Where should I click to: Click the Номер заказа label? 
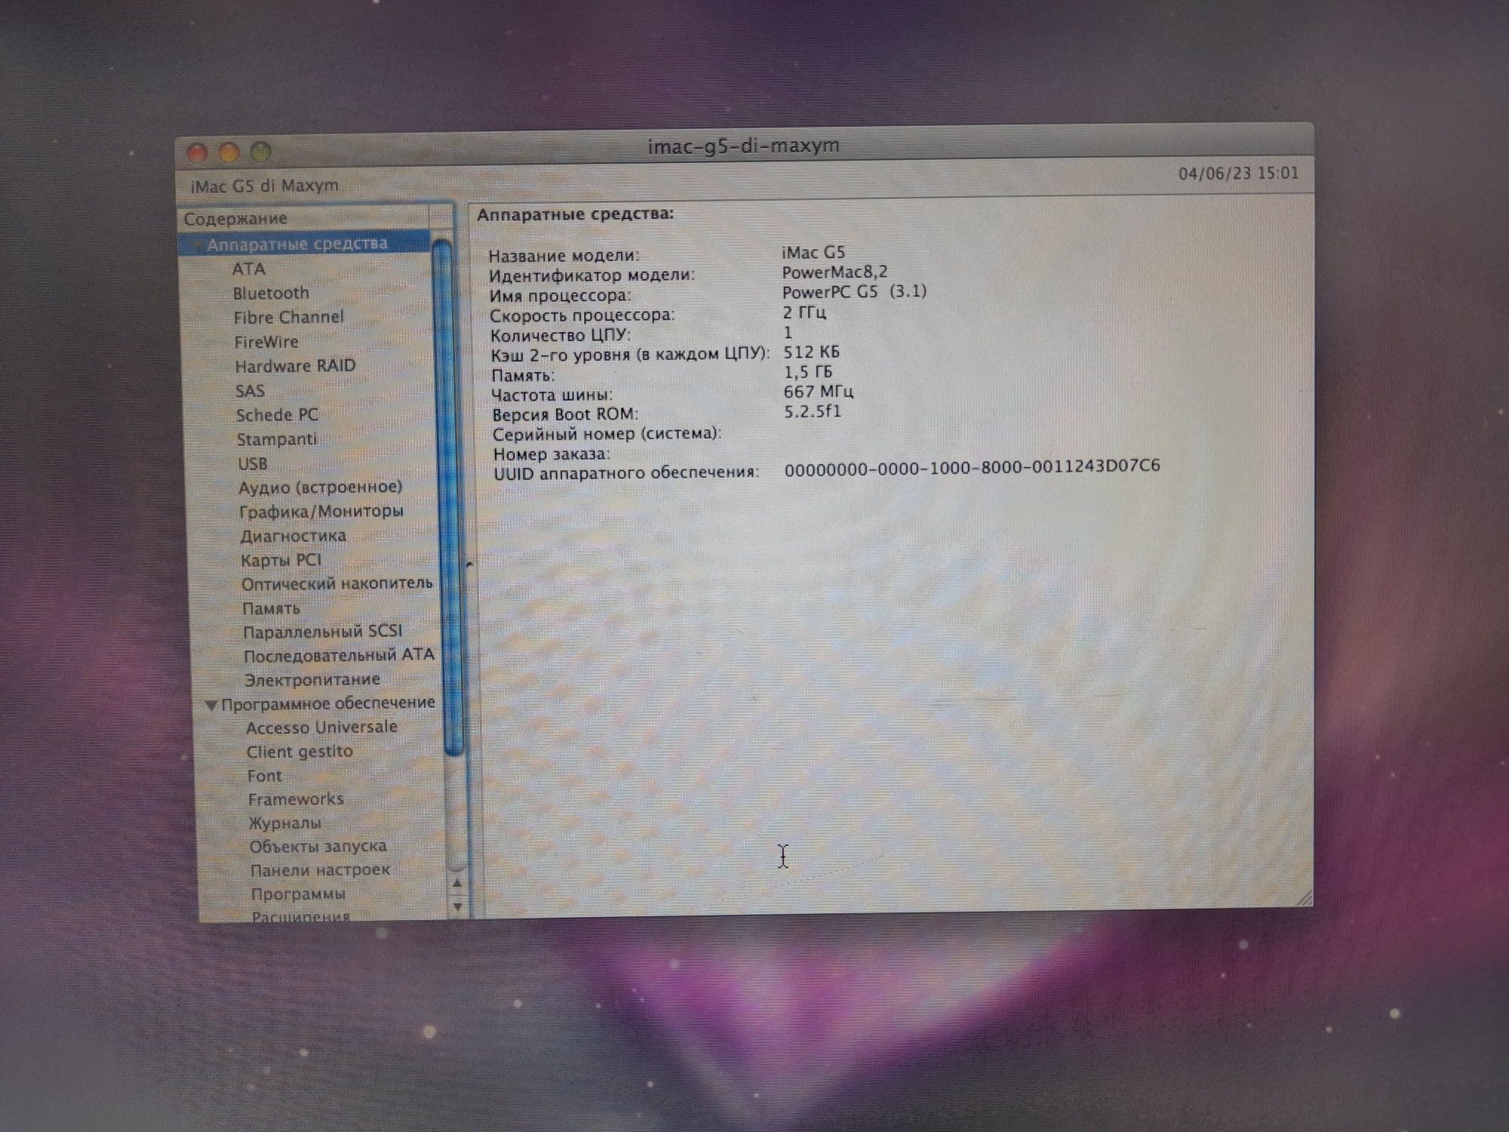click(552, 454)
